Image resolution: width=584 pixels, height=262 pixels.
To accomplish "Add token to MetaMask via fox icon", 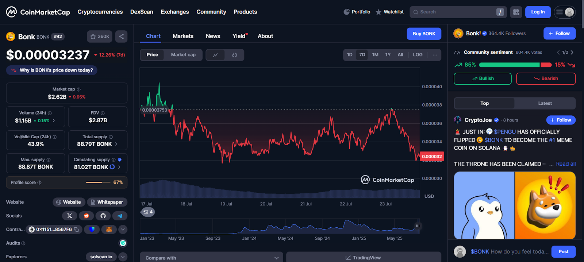I will (x=109, y=230).
